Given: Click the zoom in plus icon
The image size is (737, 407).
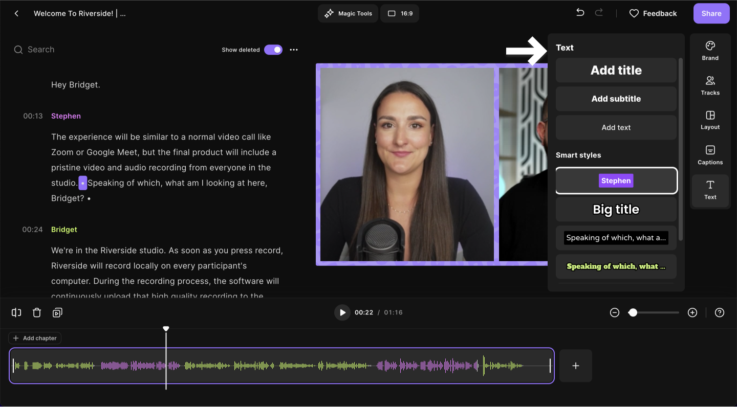Looking at the screenshot, I should point(692,312).
